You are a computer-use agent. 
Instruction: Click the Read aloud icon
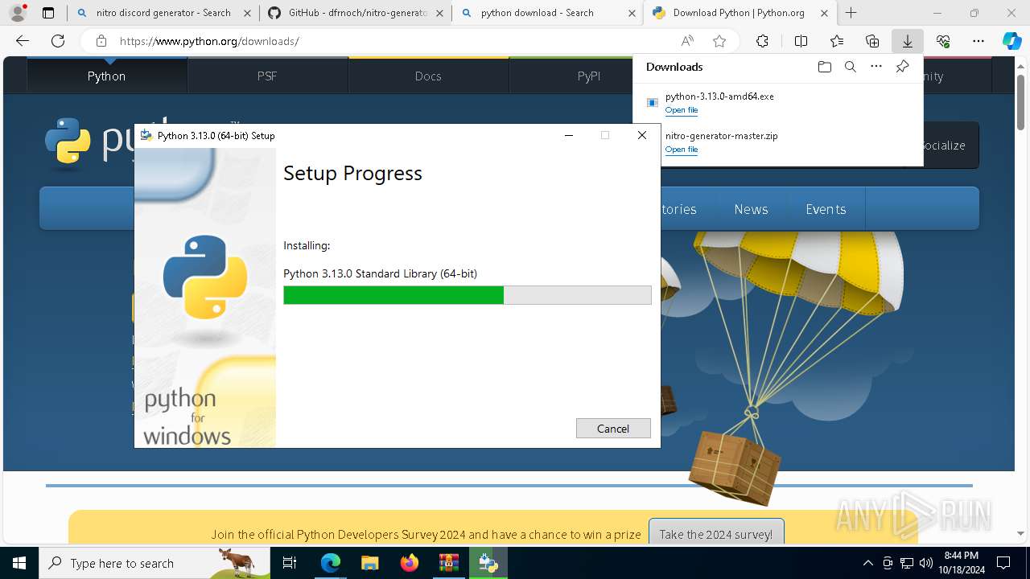[x=687, y=41]
